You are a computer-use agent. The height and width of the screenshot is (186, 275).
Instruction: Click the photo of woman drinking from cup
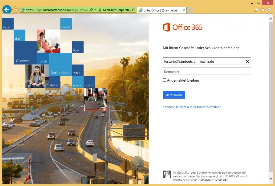[49, 41]
